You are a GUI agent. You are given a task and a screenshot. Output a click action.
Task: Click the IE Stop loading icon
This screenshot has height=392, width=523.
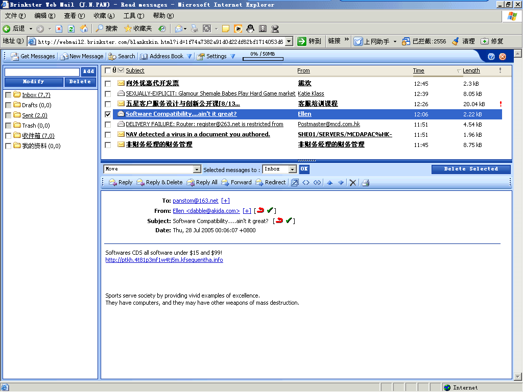[59, 29]
